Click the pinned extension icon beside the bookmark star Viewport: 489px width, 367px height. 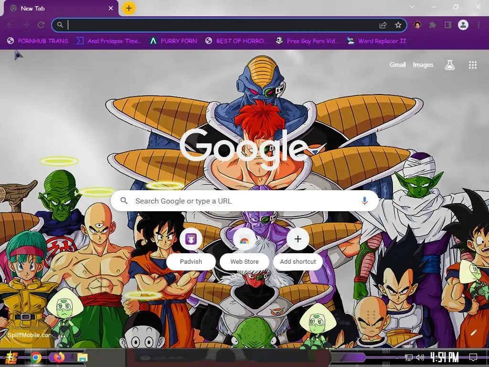[x=417, y=25]
